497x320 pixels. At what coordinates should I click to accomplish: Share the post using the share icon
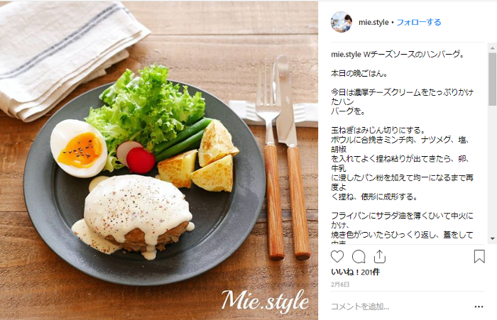pos(379,257)
